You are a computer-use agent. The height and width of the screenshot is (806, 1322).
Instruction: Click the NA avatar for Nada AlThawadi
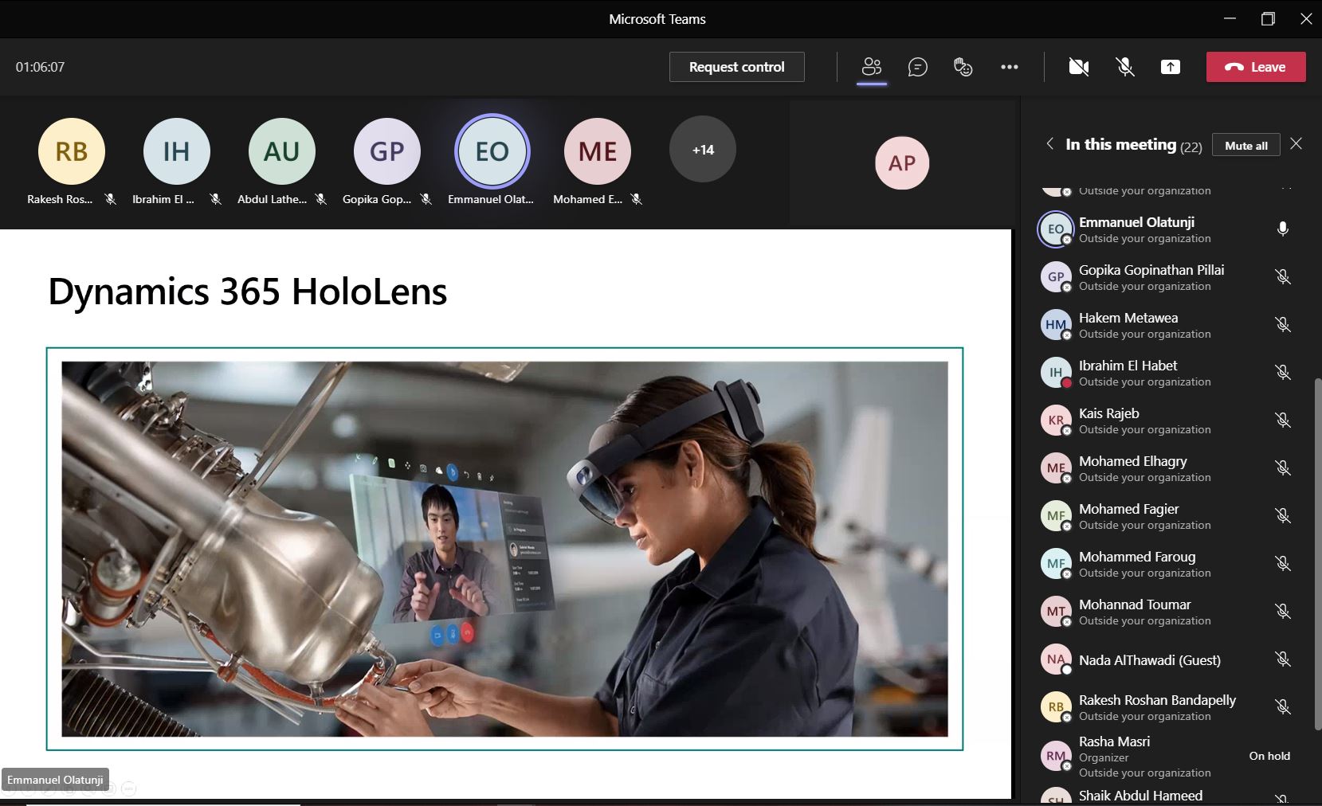point(1056,659)
